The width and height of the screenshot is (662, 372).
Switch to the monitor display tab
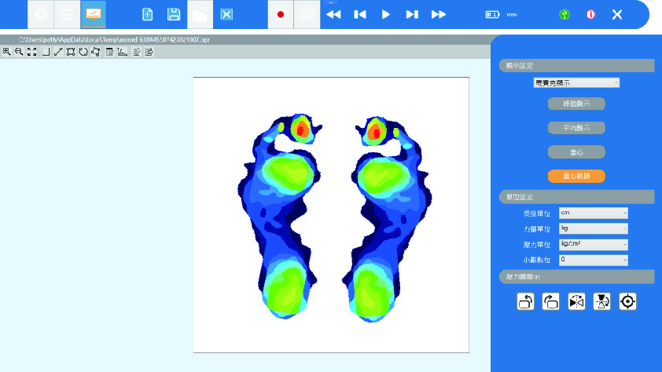click(x=93, y=15)
